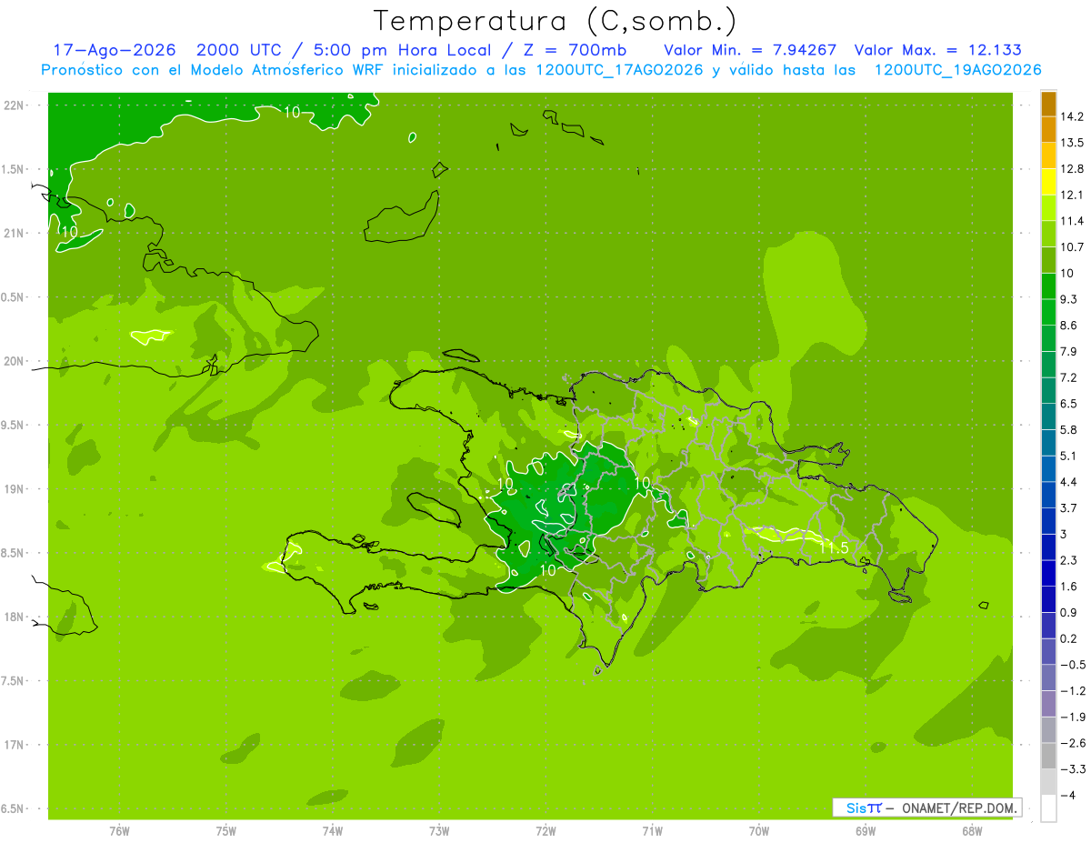
Task: Click the '0.9' legend value
Action: (x=1069, y=612)
